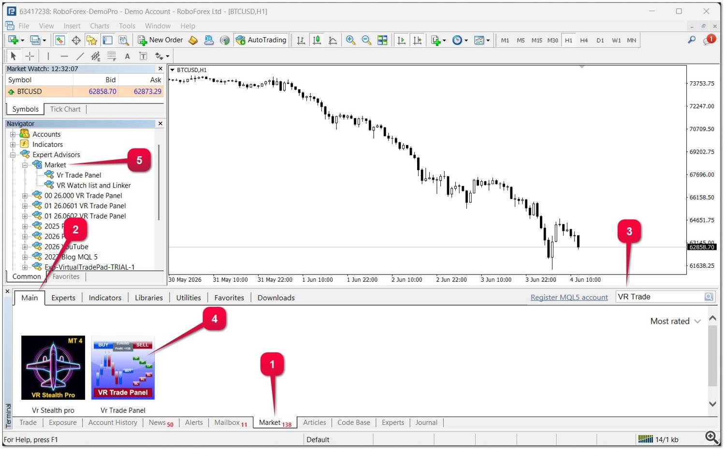Screen dimensions: 725x450
Task: Open a new chart window
Action: (13, 40)
